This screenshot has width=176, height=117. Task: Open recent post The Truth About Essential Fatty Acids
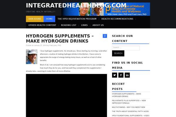[130, 111]
